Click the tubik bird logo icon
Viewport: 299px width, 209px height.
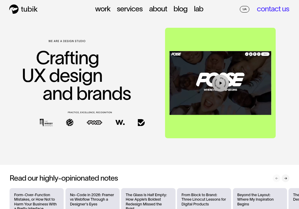pos(14,9)
